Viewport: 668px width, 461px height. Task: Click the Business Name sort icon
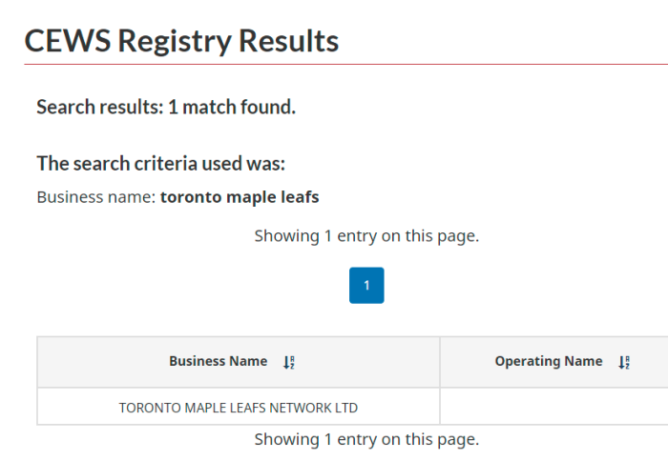289,362
